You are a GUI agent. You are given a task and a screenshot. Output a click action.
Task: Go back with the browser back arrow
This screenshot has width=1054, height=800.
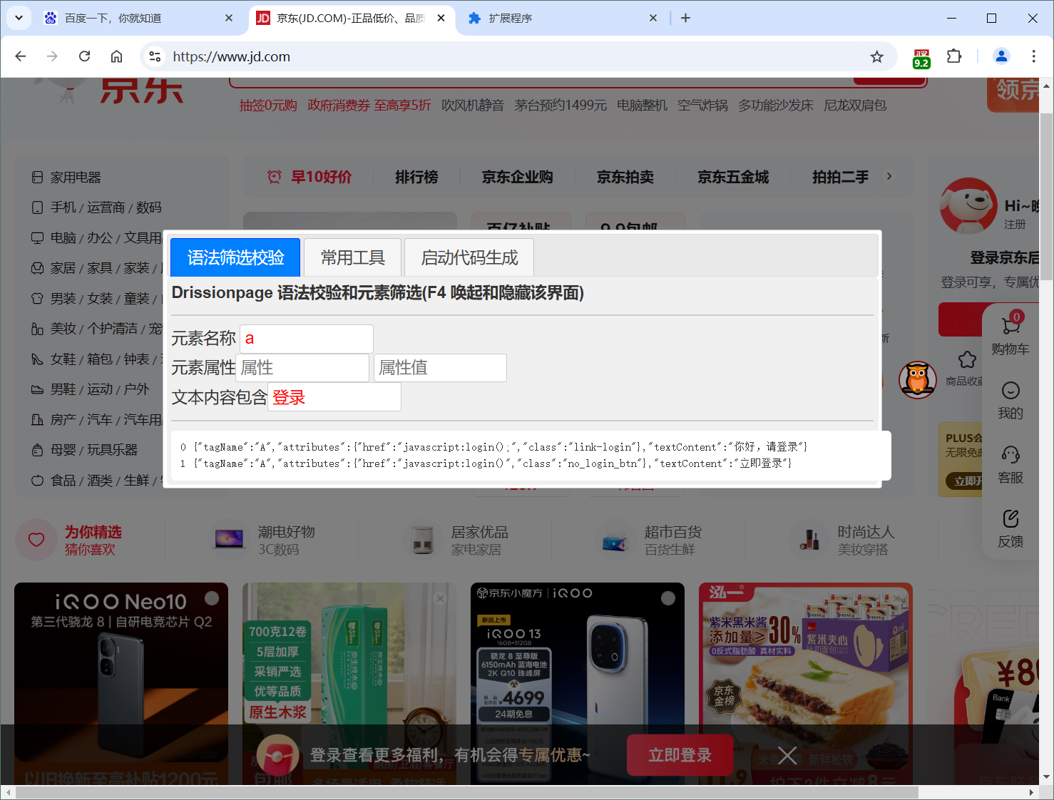pos(21,56)
